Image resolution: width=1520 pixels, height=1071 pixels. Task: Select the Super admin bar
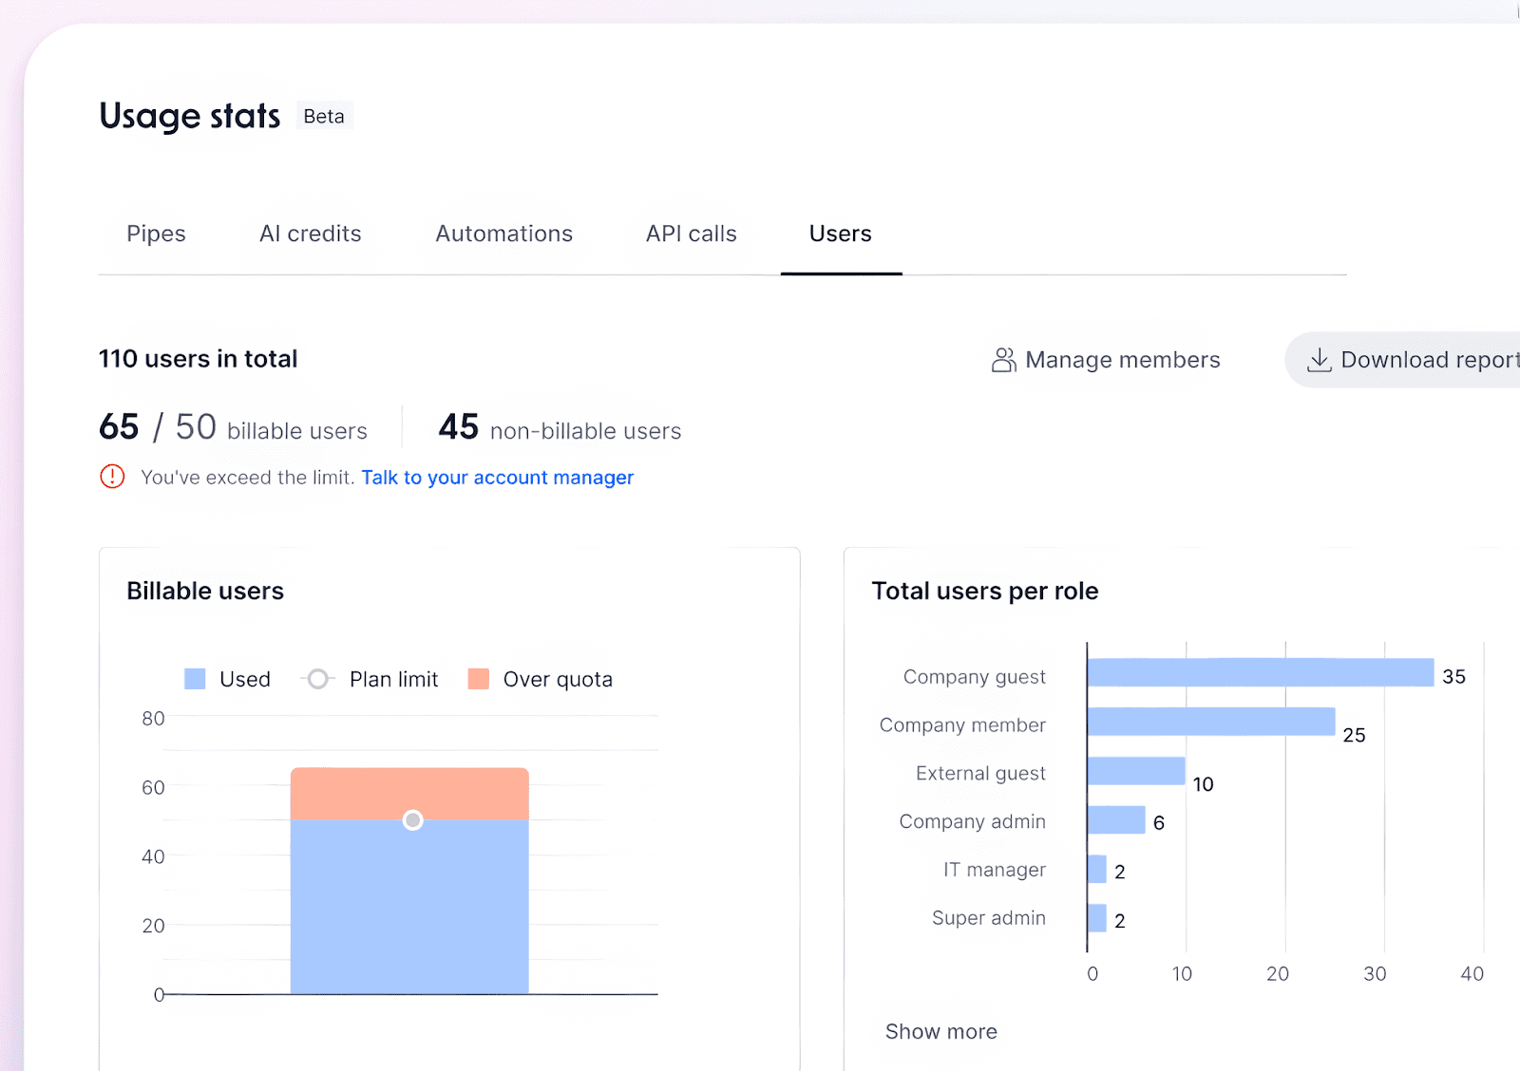click(x=1097, y=918)
